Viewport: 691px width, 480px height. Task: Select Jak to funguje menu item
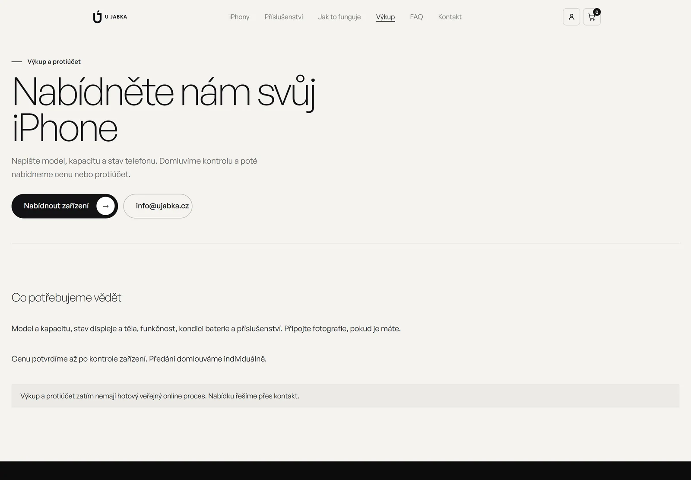(x=339, y=17)
